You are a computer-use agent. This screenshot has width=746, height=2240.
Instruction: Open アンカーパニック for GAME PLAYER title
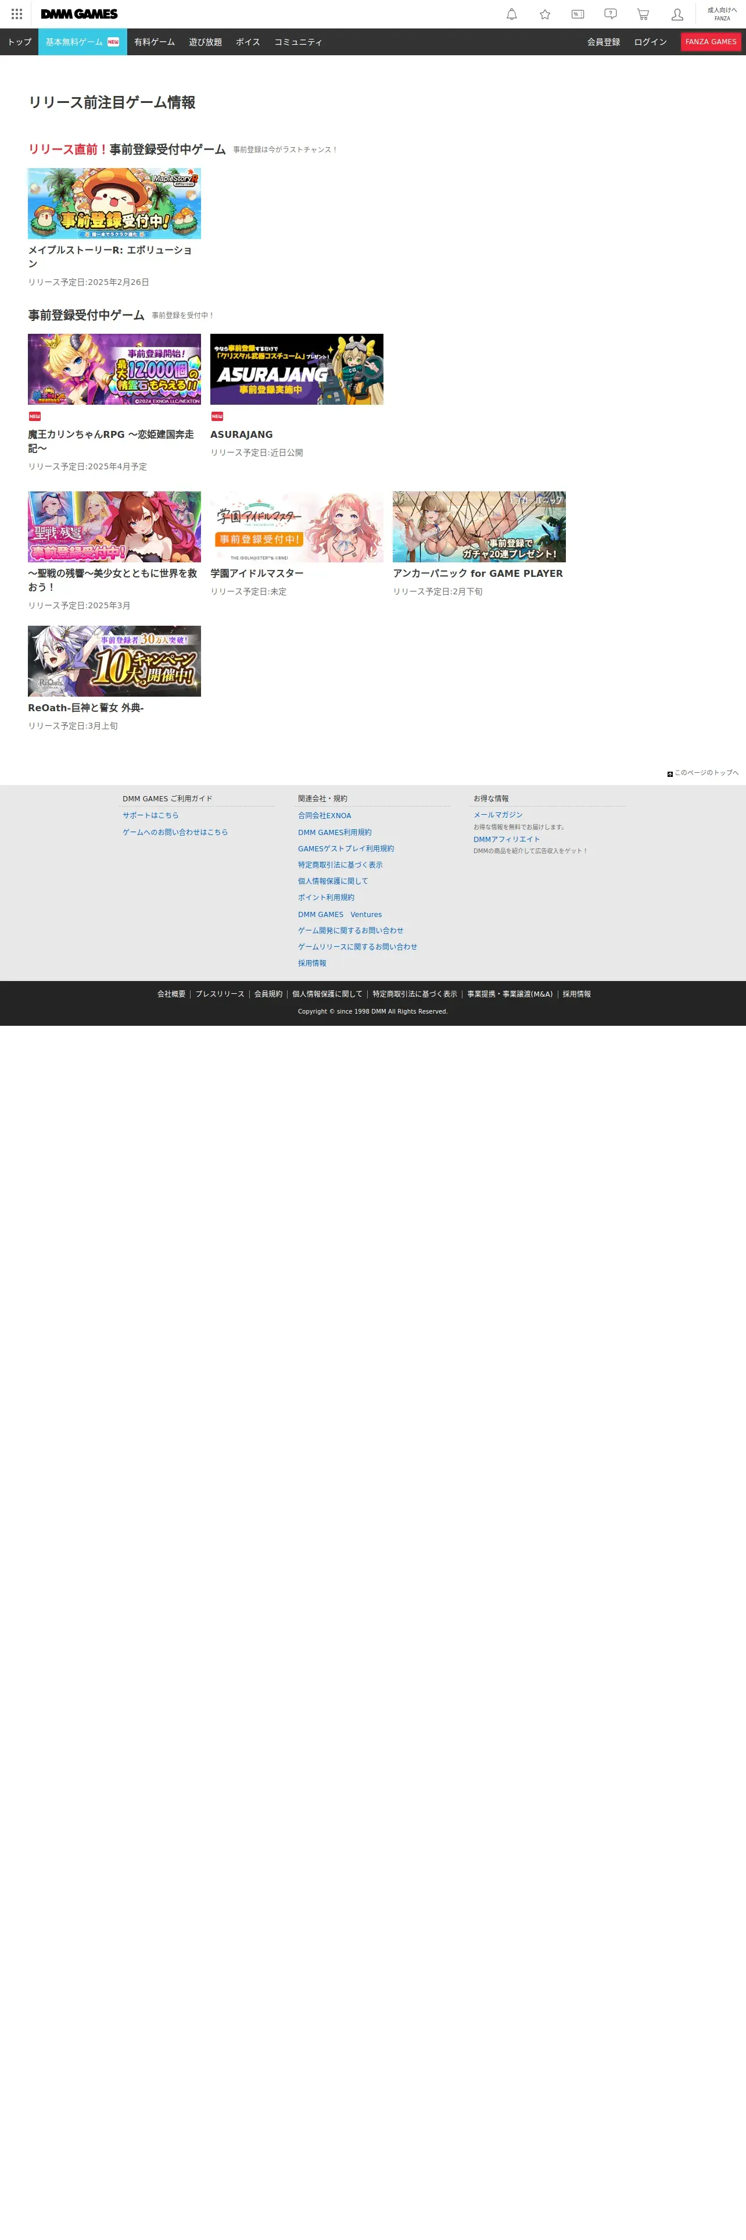[x=478, y=574]
